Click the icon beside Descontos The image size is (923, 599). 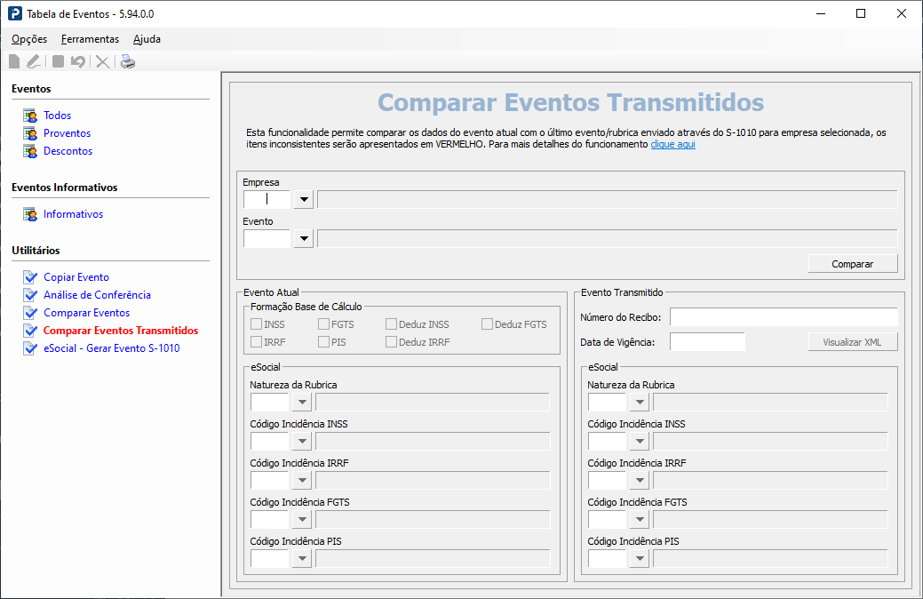(x=30, y=151)
